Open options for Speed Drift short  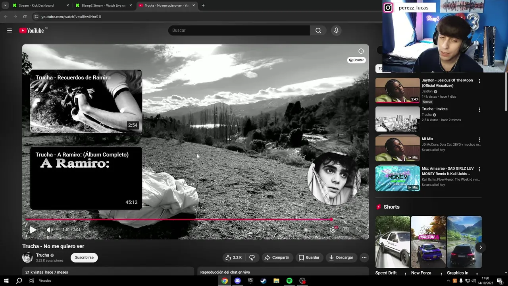405,274
